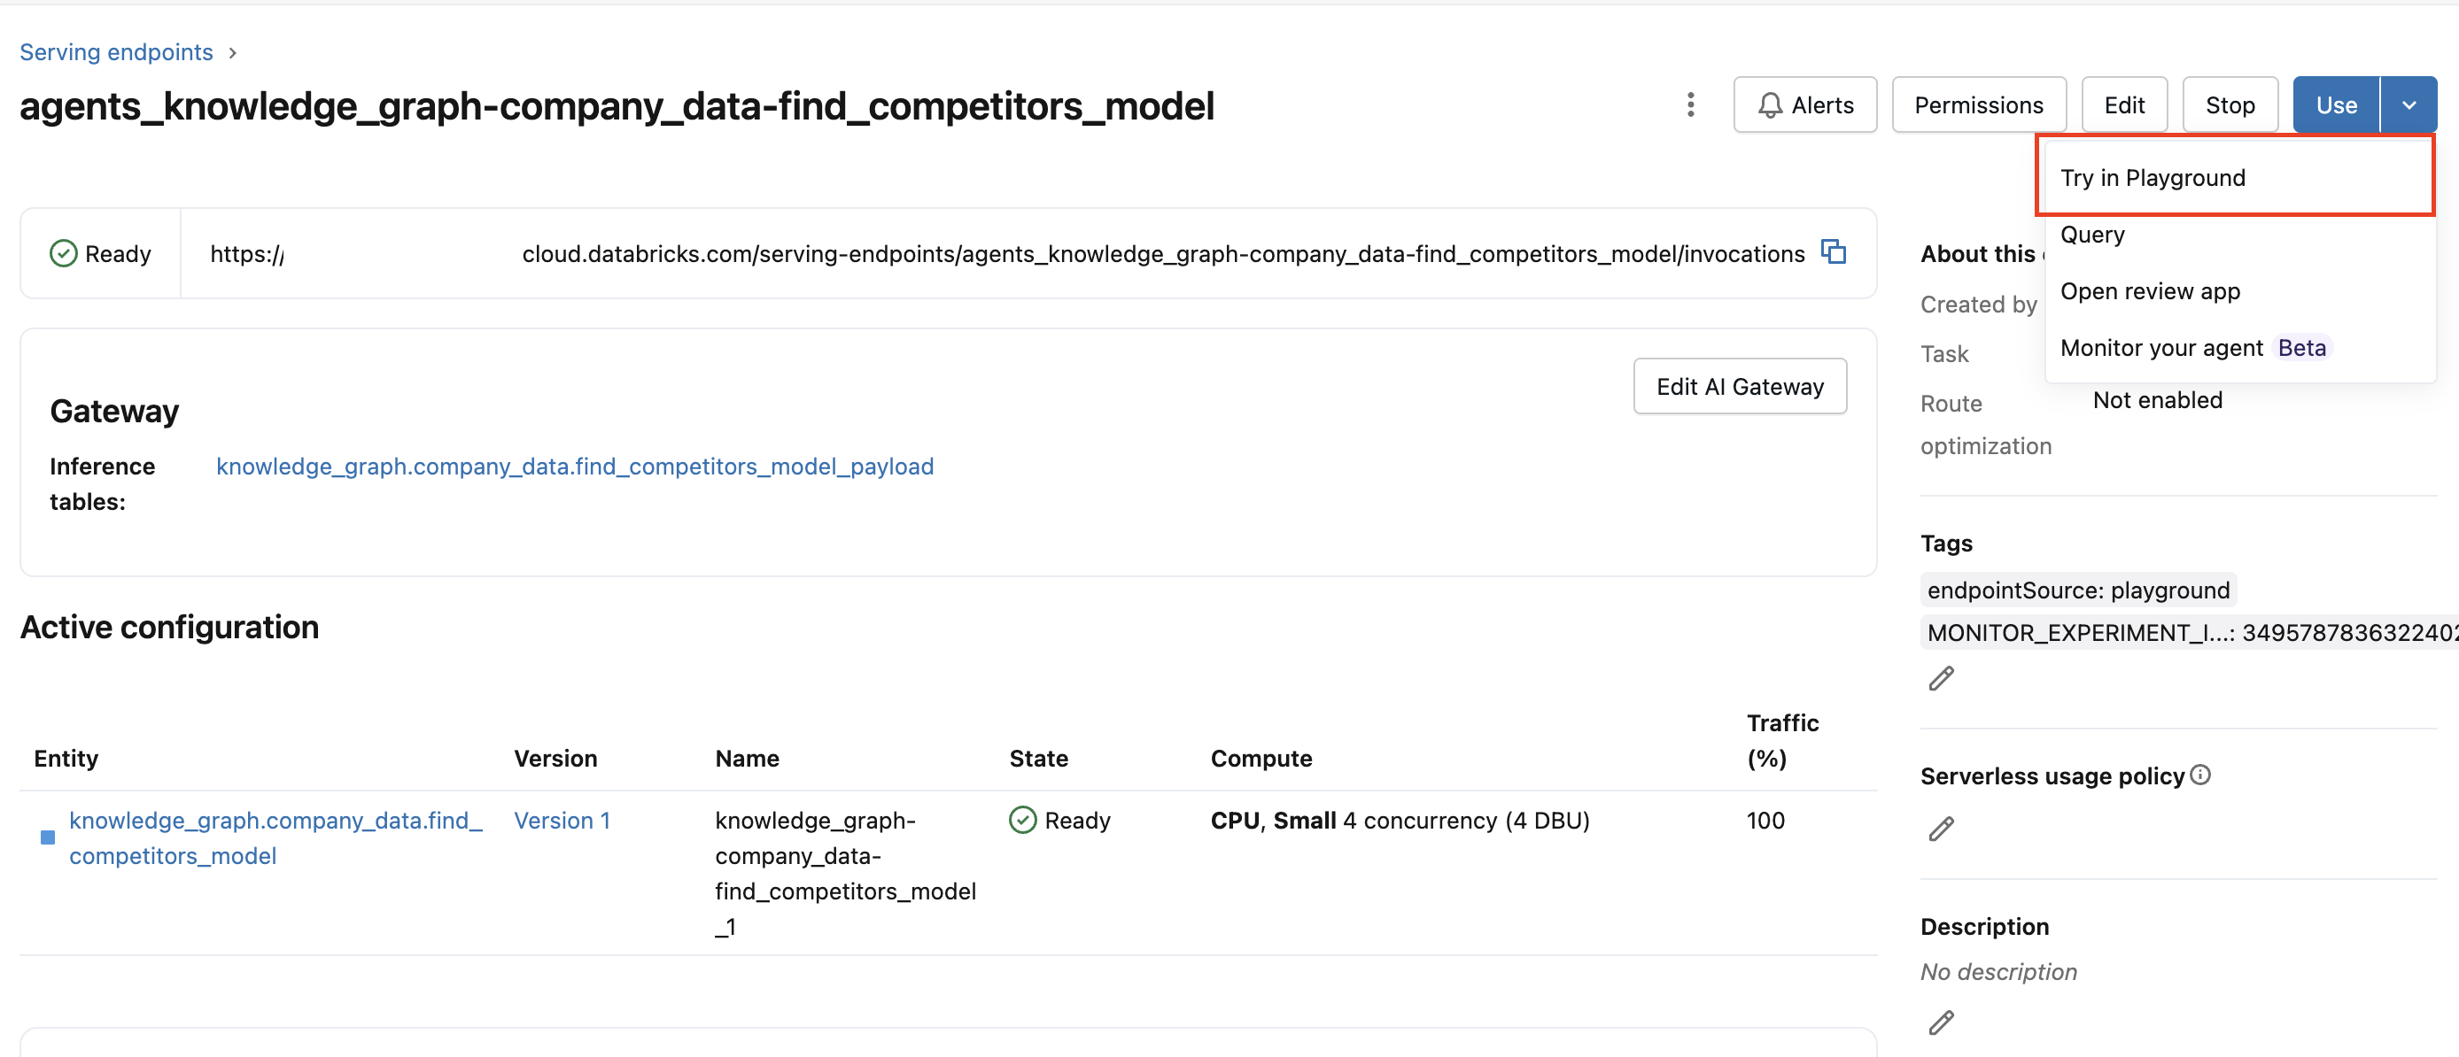Edit description using pencil icon
Image resolution: width=2459 pixels, height=1057 pixels.
(1941, 1022)
